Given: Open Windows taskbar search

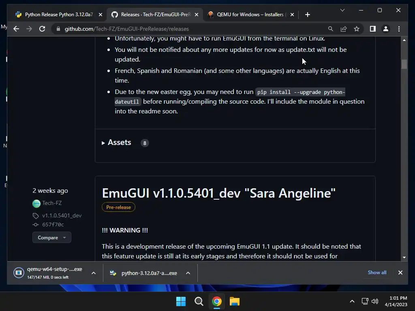Looking at the screenshot, I should 199,301.
